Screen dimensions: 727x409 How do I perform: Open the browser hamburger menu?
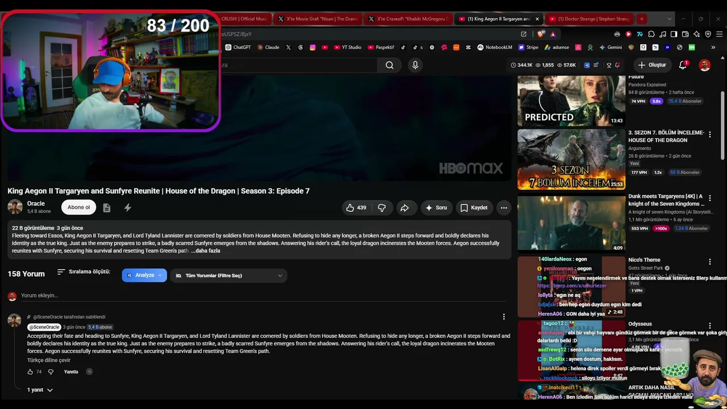point(718,34)
